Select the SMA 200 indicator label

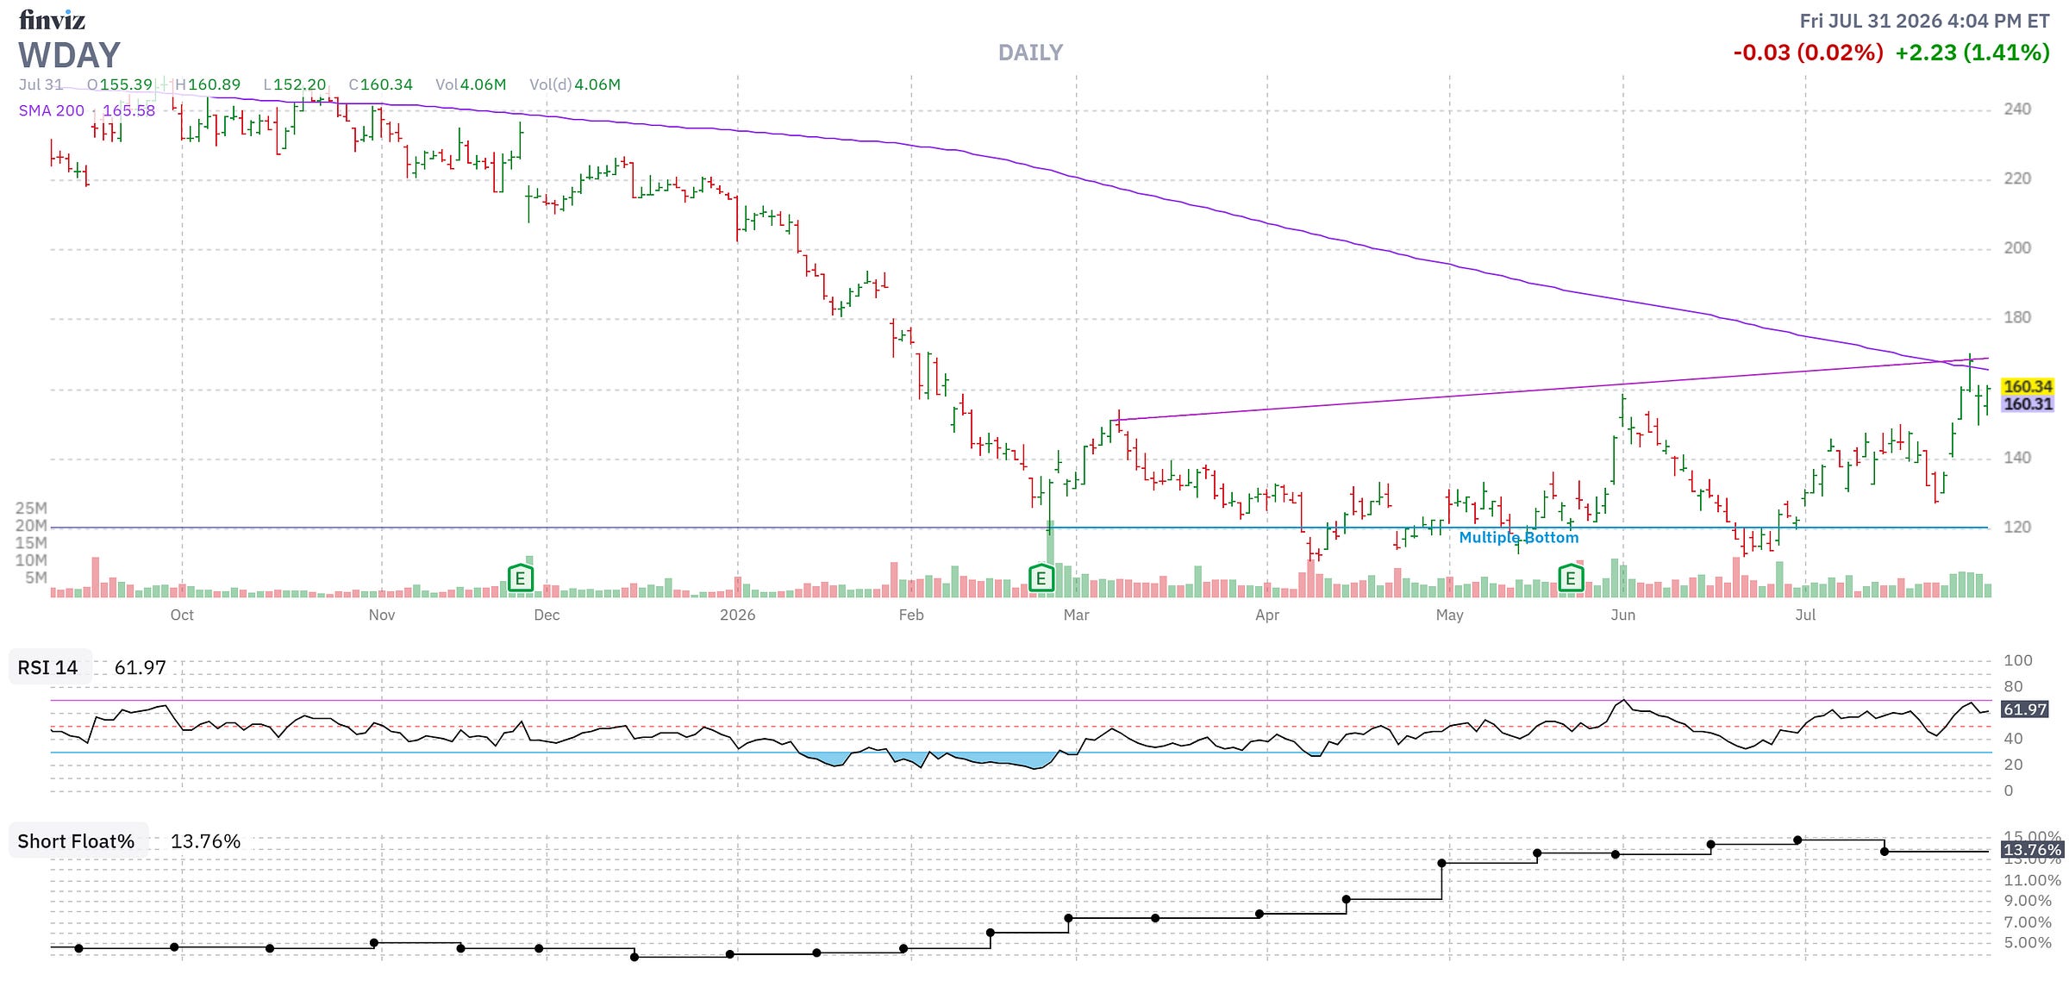click(x=52, y=110)
